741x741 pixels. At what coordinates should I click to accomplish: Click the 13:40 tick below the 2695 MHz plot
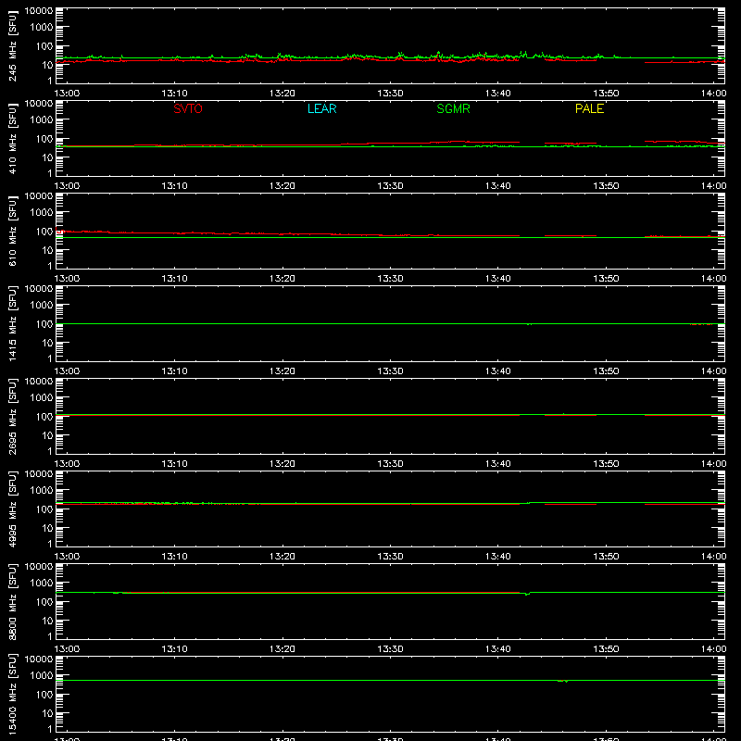pyautogui.click(x=498, y=464)
